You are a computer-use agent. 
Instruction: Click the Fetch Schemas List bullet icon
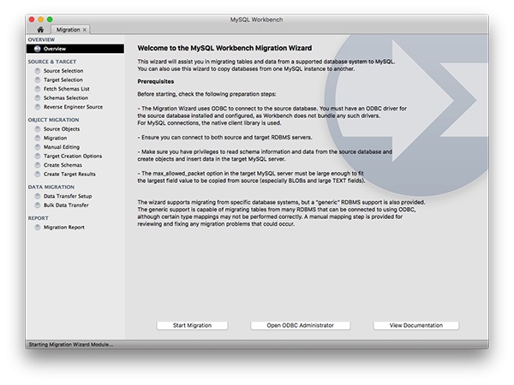[x=38, y=89]
